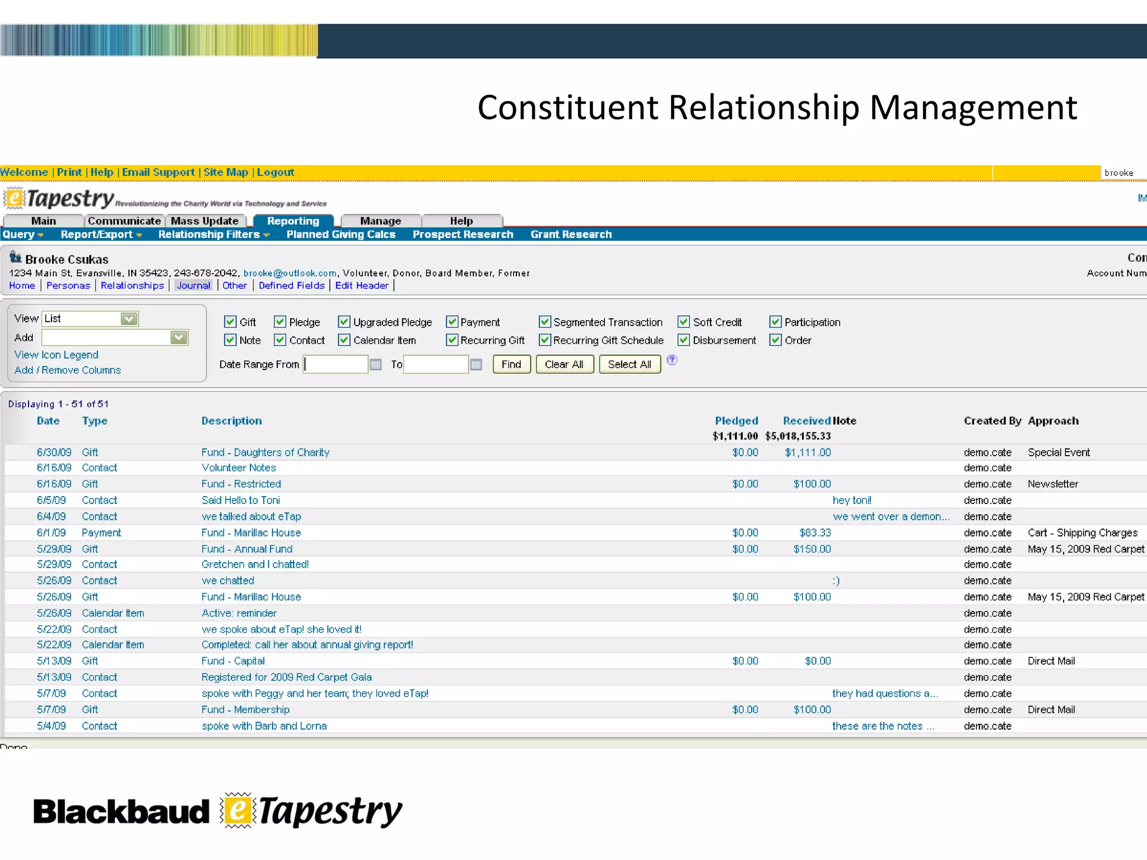Open Grant Research
1147x860 pixels.
point(571,235)
